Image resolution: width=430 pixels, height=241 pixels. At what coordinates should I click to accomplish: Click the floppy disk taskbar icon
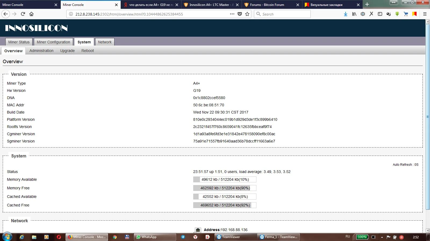click(127, 237)
